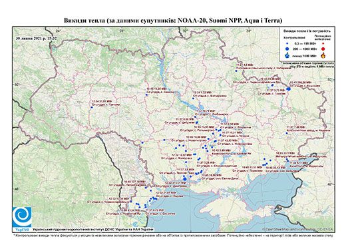Click the date stamp 30 липня 2021
This screenshot has height=245, width=346.
[x=37, y=38]
